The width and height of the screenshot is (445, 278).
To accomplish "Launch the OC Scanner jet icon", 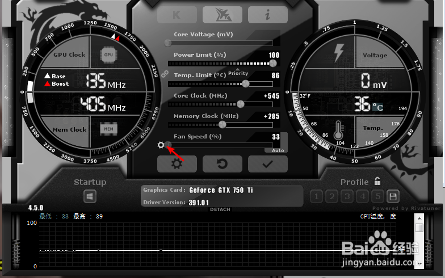I will (222, 15).
